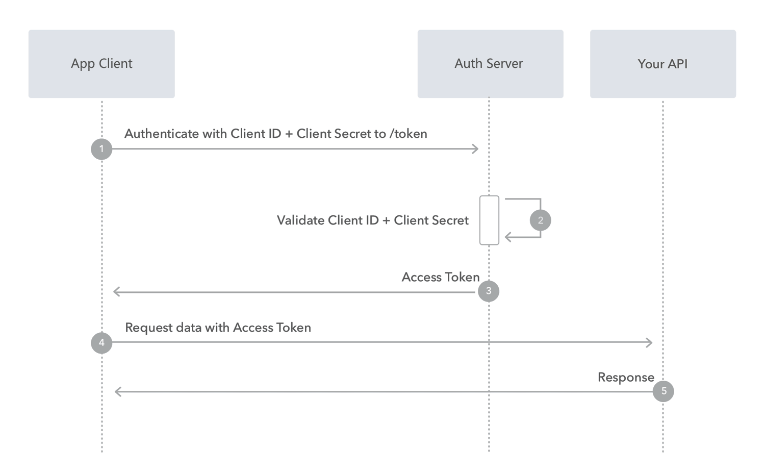Image resolution: width=765 pixels, height=471 pixels.
Task: Select the 'Request data with Access Token' label
Action: click(x=218, y=328)
